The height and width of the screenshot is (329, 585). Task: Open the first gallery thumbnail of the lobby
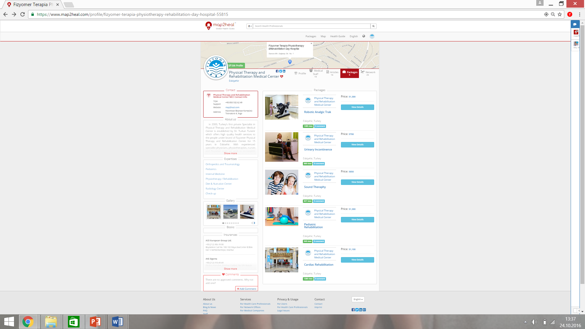214,212
